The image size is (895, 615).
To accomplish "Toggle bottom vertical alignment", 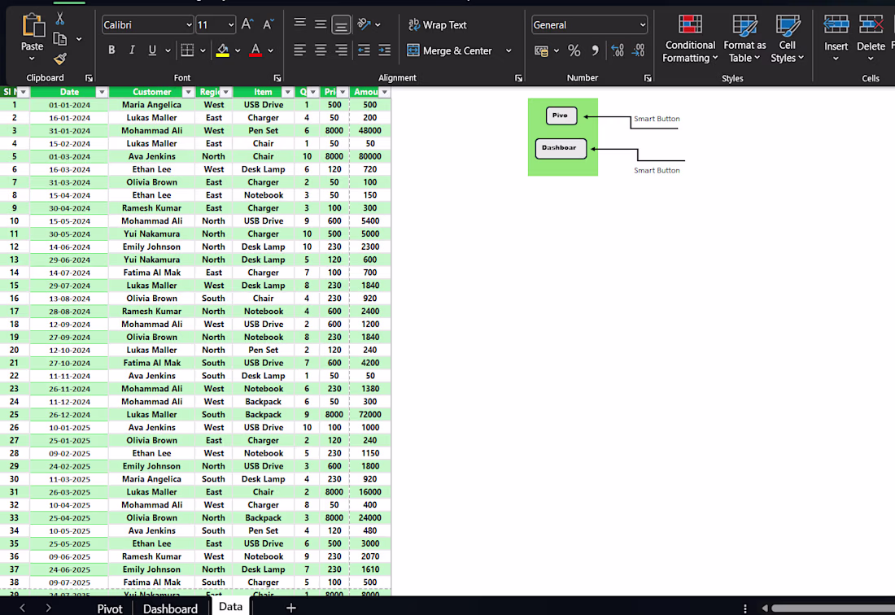I will (341, 24).
